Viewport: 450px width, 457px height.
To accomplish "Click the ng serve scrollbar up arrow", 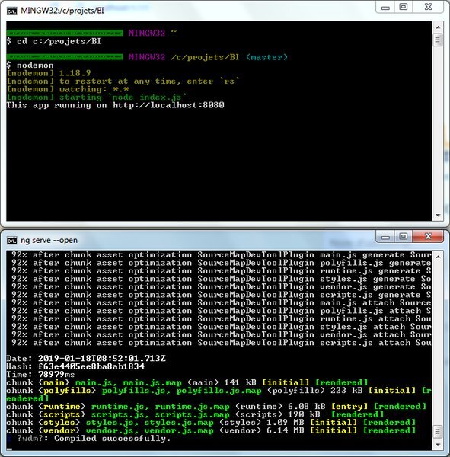I will 438,257.
